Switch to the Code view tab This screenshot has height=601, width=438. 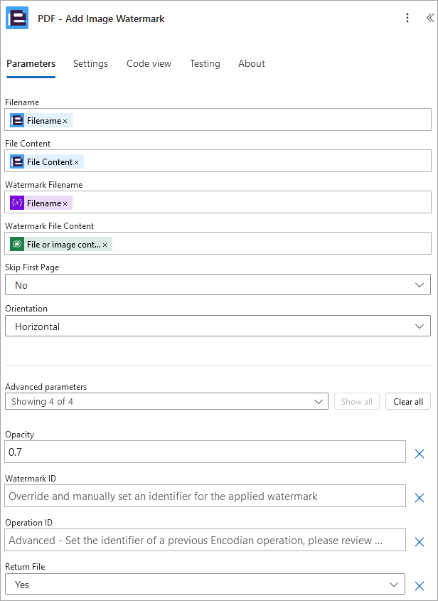pyautogui.click(x=149, y=63)
